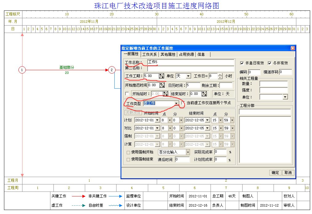This screenshot has height=214, width=312.
Task: Click the 开始推迟时间 0.00 field
Action: tap(154, 85)
